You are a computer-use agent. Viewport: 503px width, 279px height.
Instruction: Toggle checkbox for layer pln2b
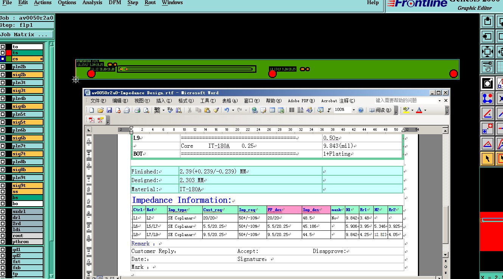(3, 67)
